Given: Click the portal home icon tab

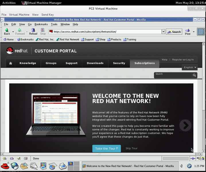Looking at the screenshot, I should [x=11, y=63].
